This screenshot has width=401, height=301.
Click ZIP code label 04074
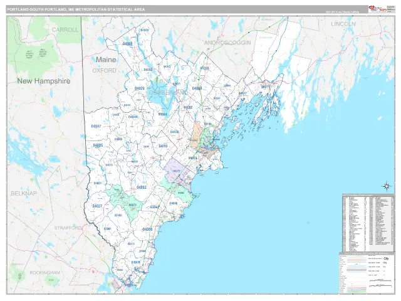[x=192, y=158]
